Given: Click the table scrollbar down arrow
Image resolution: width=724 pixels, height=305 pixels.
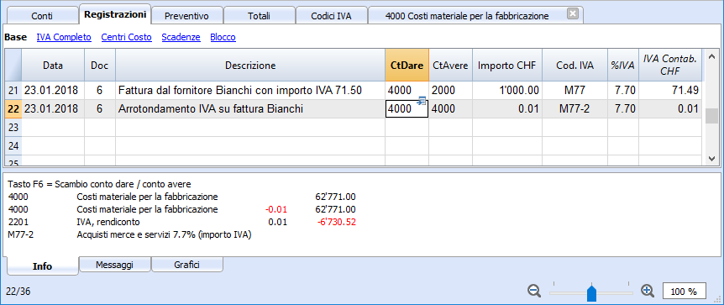Looking at the screenshot, I should (x=711, y=158).
